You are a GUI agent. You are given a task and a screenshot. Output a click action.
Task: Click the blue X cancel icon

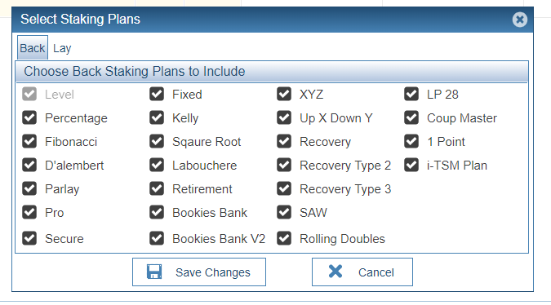click(x=335, y=272)
